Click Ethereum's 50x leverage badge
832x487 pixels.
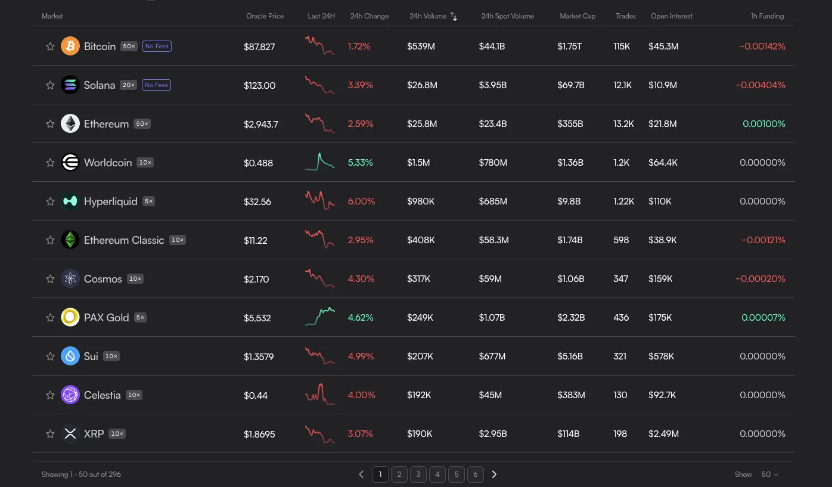click(141, 124)
